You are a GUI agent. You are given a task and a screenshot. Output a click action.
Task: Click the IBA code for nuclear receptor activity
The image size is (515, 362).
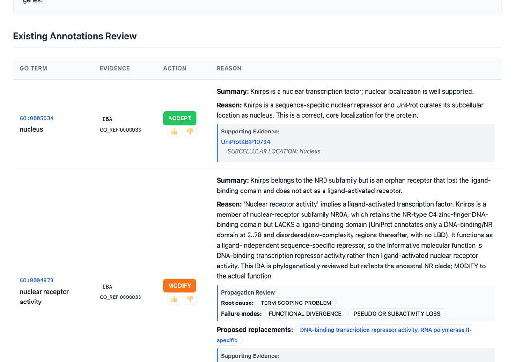(107, 287)
